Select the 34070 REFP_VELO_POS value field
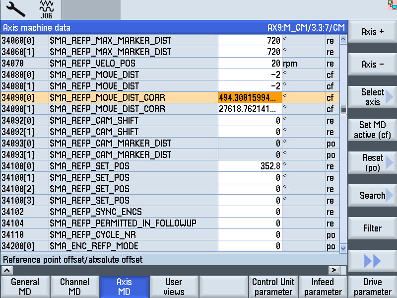The image size is (397, 298). pos(250,64)
